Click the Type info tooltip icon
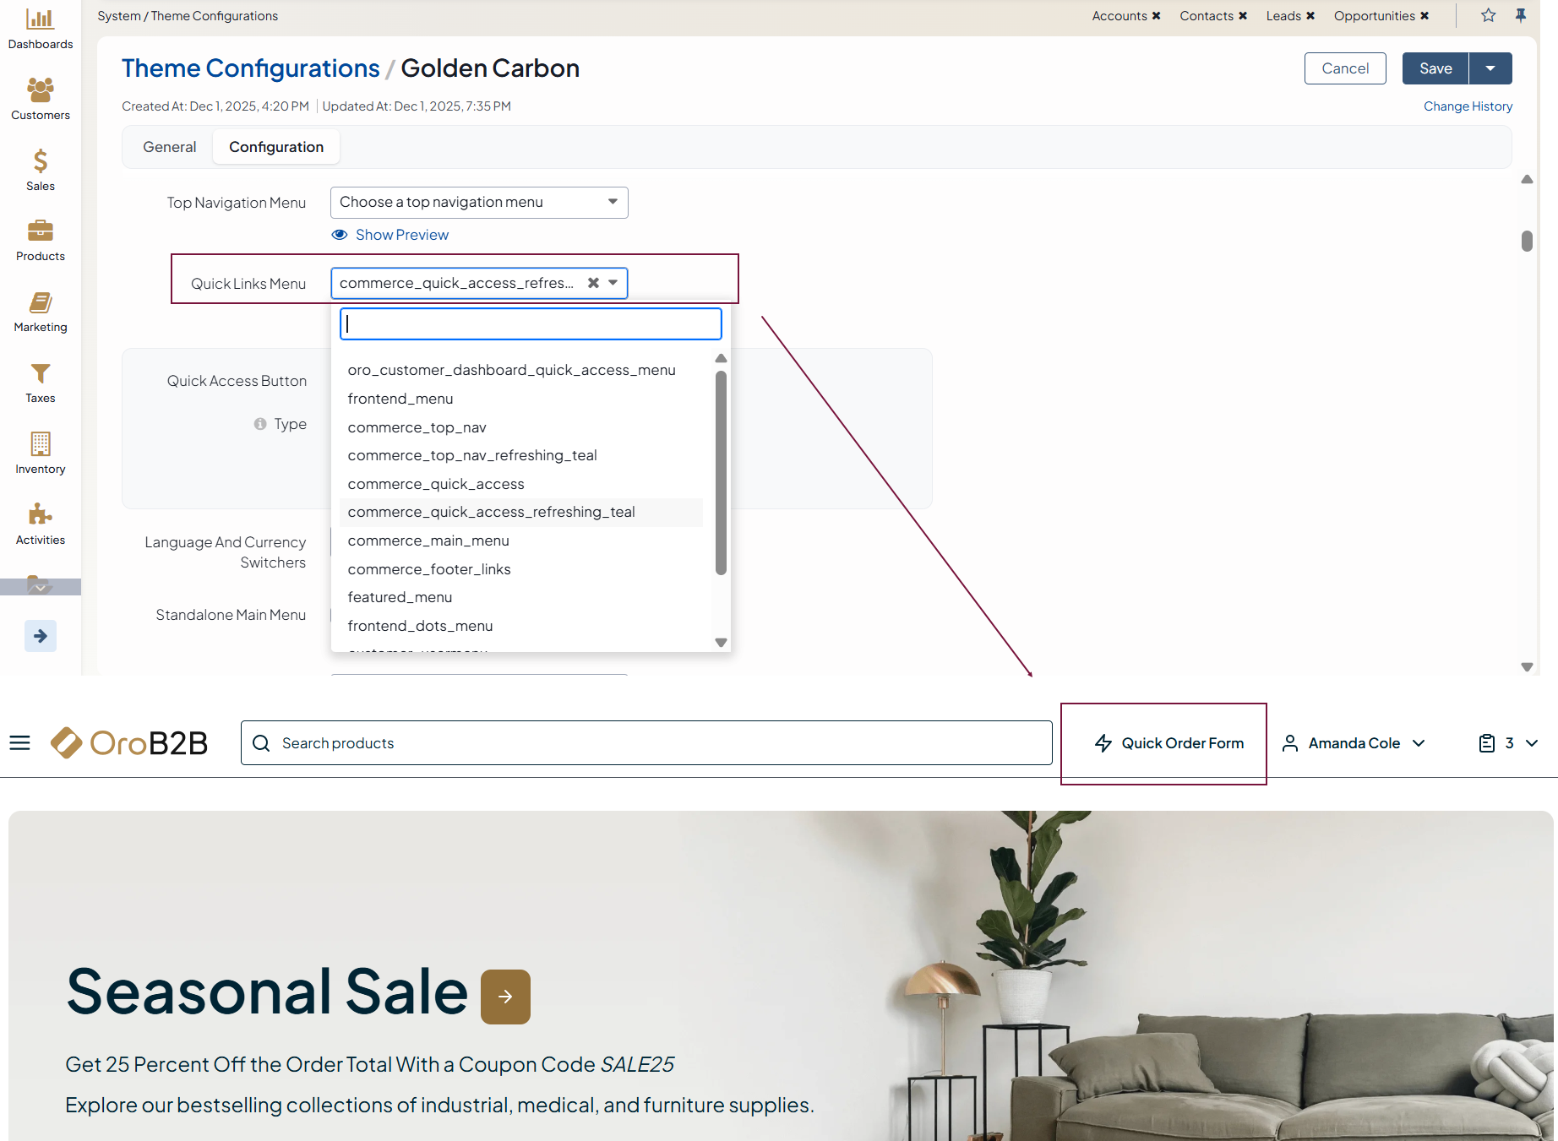The height and width of the screenshot is (1141, 1558). [260, 424]
